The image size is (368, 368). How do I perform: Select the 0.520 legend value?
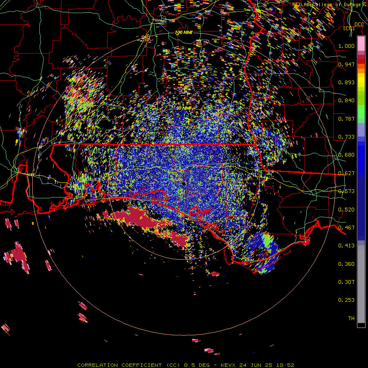tap(346, 210)
